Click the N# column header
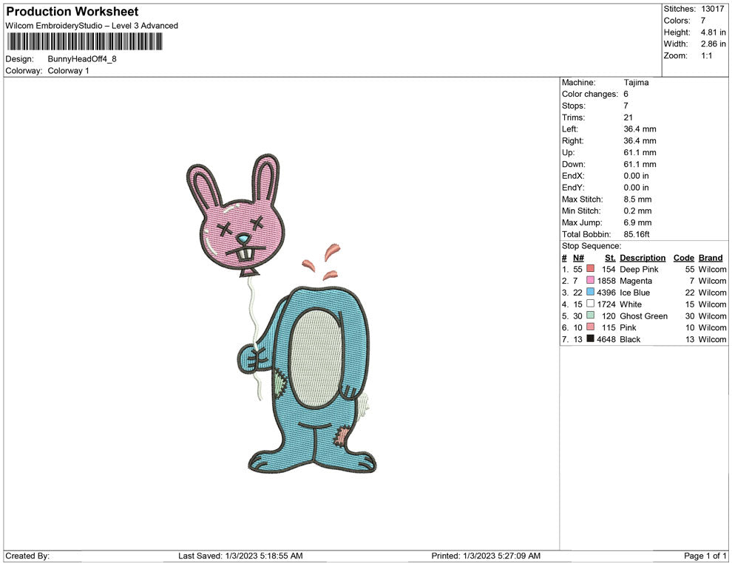The image size is (732, 563). pyautogui.click(x=578, y=258)
